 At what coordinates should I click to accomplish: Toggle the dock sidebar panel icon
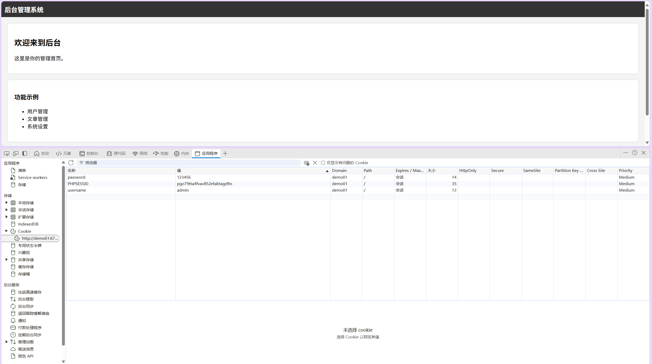25,154
